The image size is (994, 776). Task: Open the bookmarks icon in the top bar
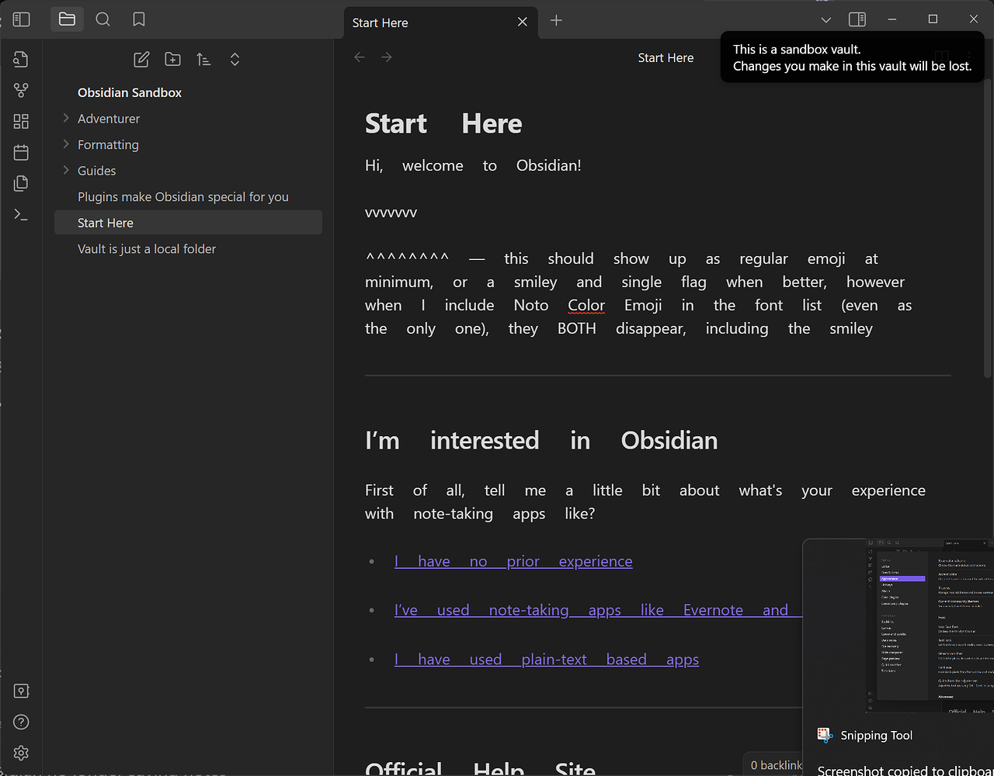(138, 19)
